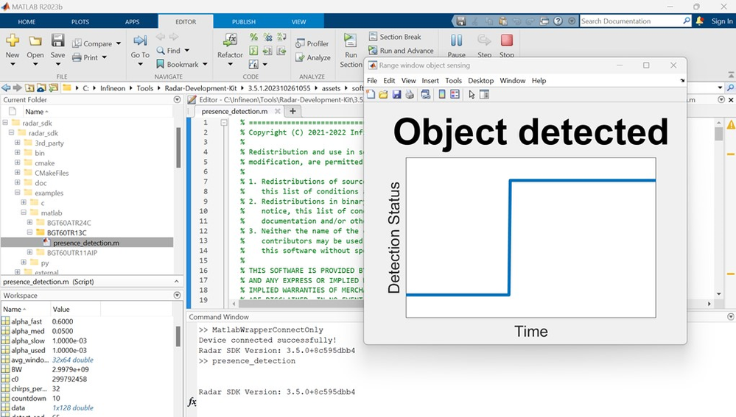Click the up one level folder icon
The height and width of the screenshot is (417, 736).
click(x=29, y=88)
